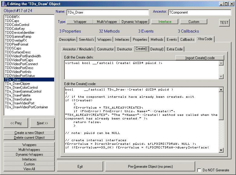Select TDx_DrawSurface in the object list
The width and height of the screenshot is (236, 175).
[x=18, y=99]
